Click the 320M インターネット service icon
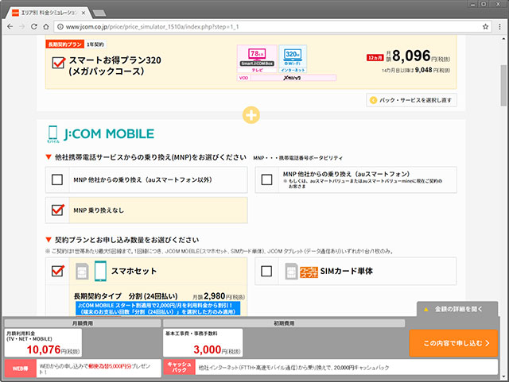 point(293,59)
